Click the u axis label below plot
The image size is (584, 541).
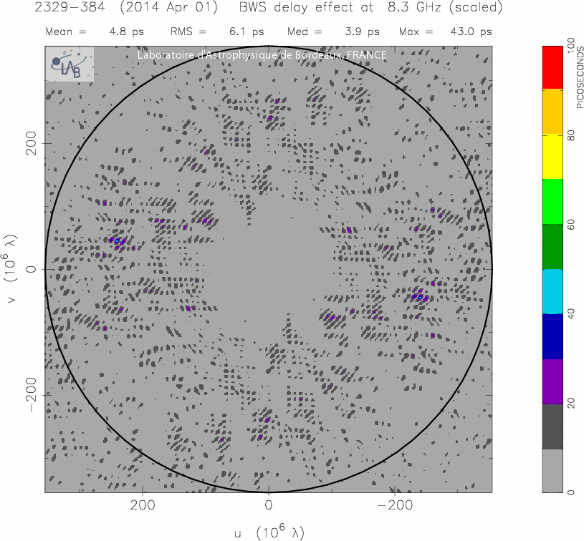[269, 532]
